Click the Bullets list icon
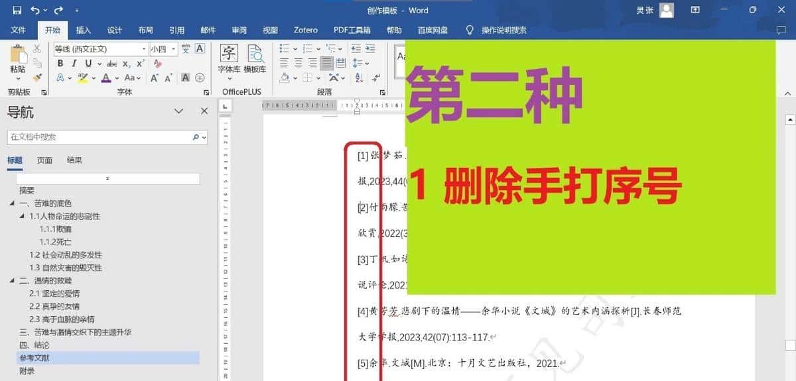The width and height of the screenshot is (796, 381). pyautogui.click(x=285, y=48)
